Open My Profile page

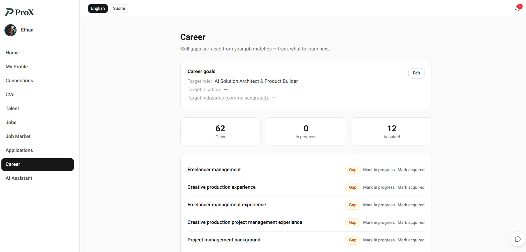click(x=37, y=67)
